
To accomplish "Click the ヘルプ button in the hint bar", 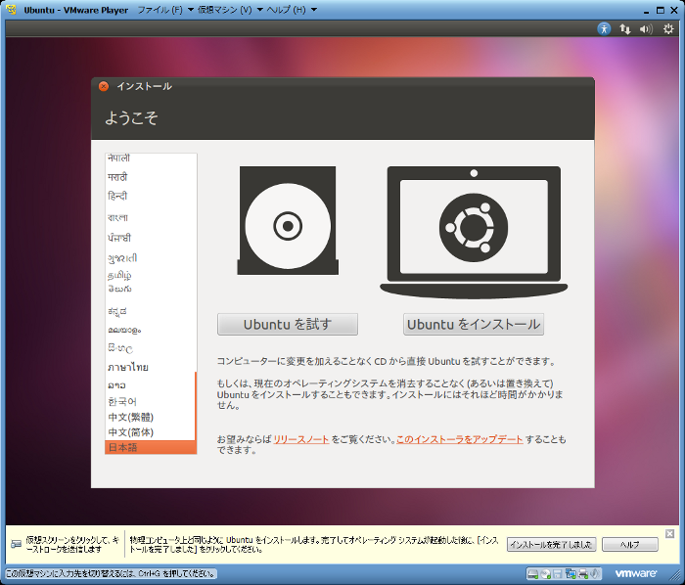I will pyautogui.click(x=630, y=544).
